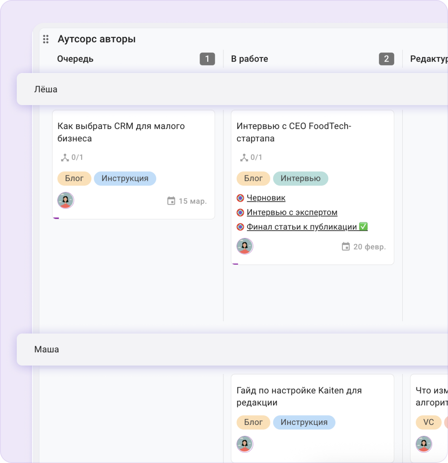The width and height of the screenshot is (448, 463).
Task: Collapse the Маша swimlane
Action: [46, 350]
